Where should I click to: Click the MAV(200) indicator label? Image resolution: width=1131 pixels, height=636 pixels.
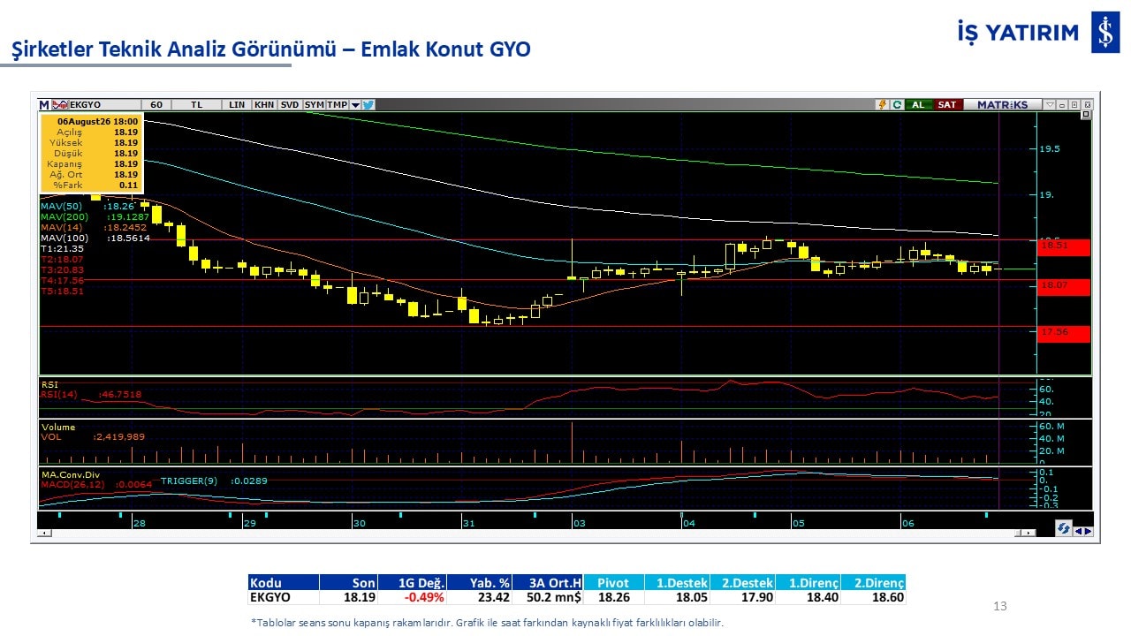click(x=63, y=216)
